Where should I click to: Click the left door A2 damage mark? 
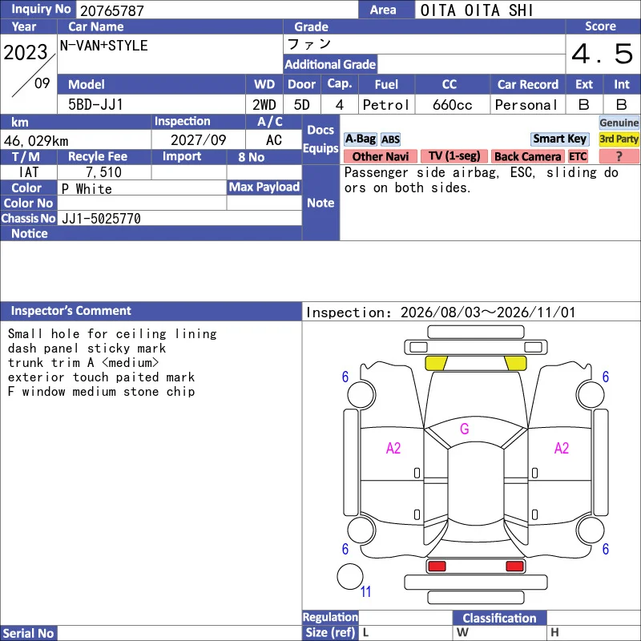pos(393,448)
